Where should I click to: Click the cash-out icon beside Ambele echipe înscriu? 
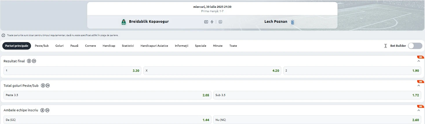(x=47, y=110)
